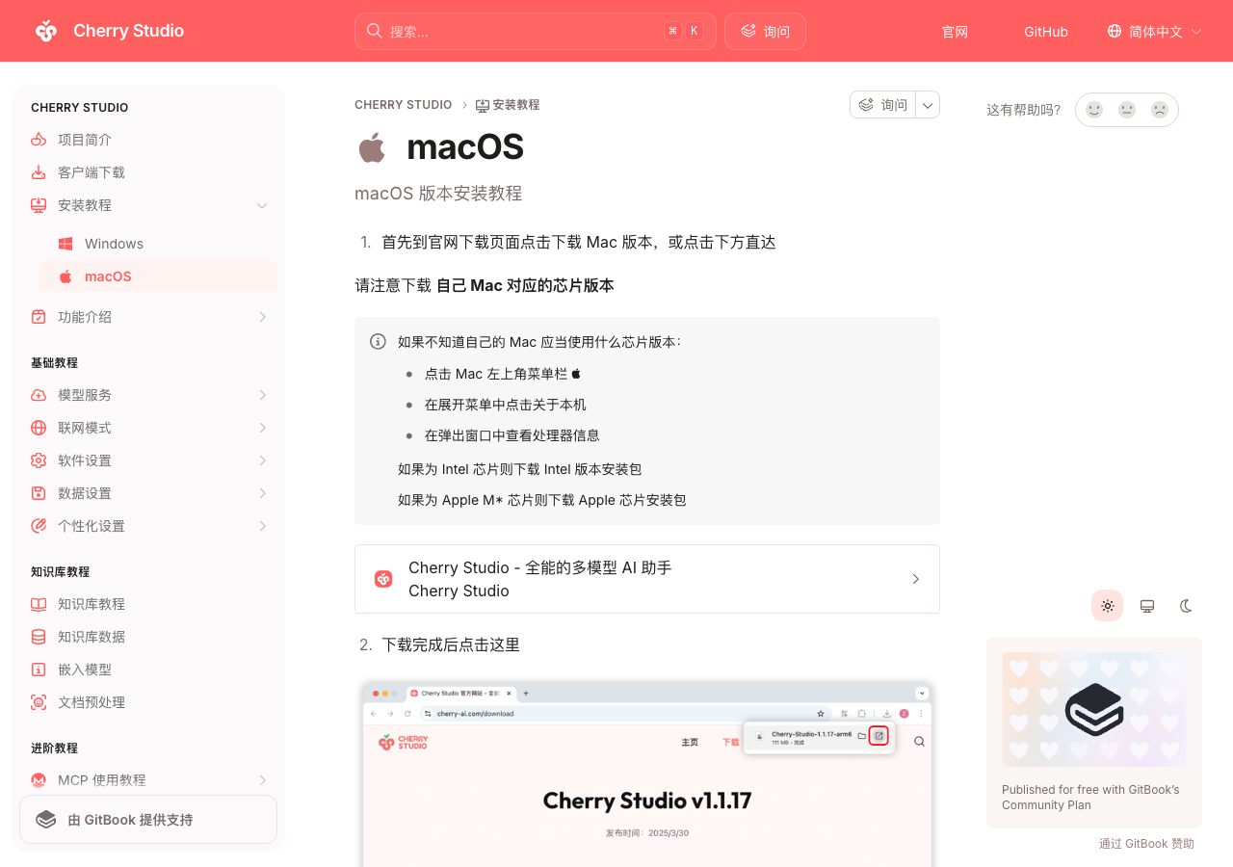The height and width of the screenshot is (867, 1233).
Task: Click the GitBook Community Plan sponsor card text
Action: point(1090,798)
